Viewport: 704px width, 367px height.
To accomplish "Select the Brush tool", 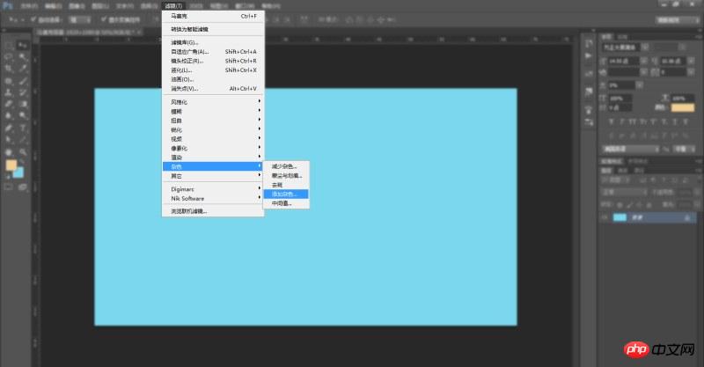I will 23,81.
